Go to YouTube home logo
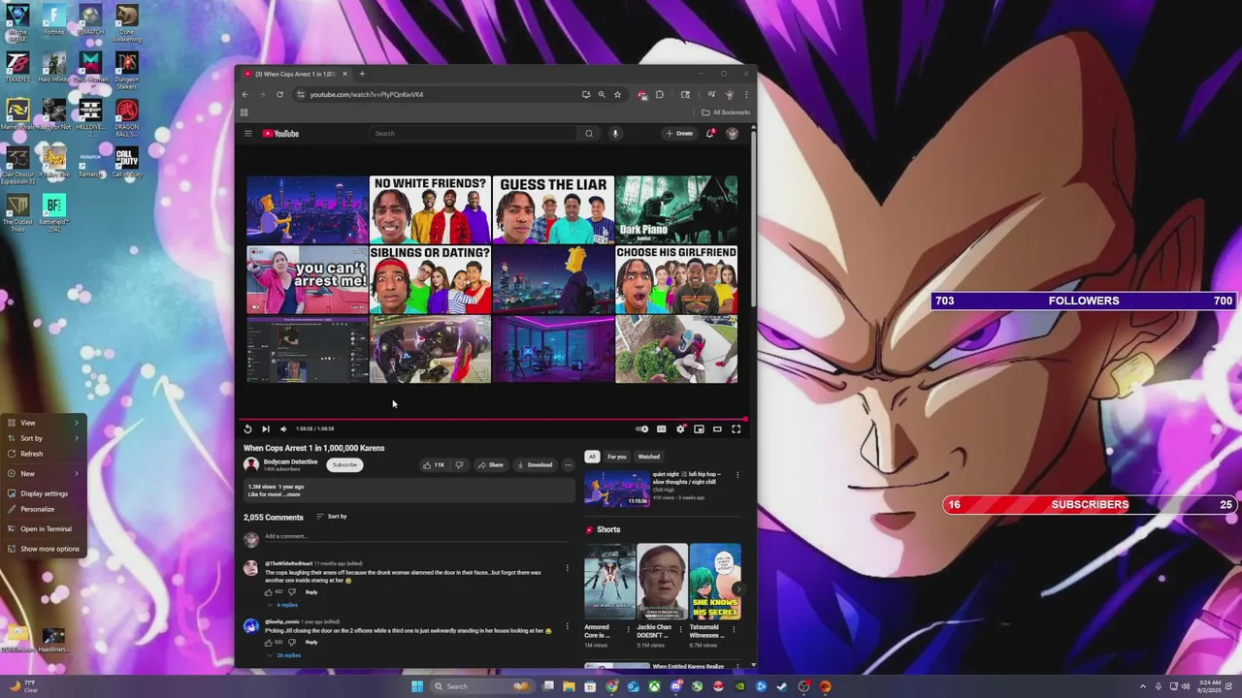1242x698 pixels. [281, 134]
